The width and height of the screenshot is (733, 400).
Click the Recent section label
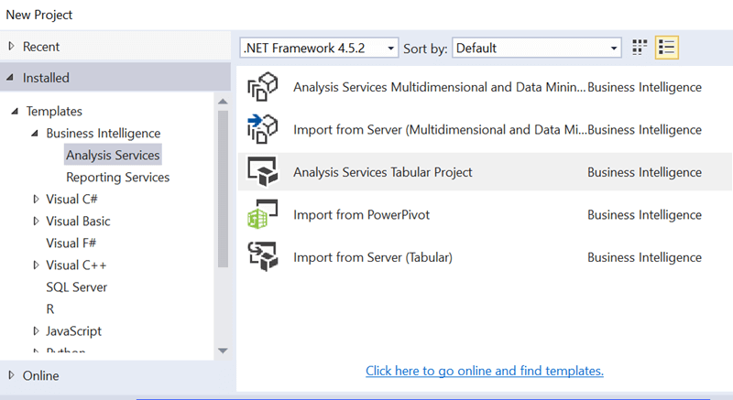pyautogui.click(x=41, y=47)
